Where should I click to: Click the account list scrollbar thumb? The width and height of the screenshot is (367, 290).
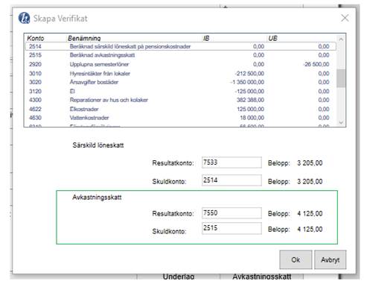point(341,78)
